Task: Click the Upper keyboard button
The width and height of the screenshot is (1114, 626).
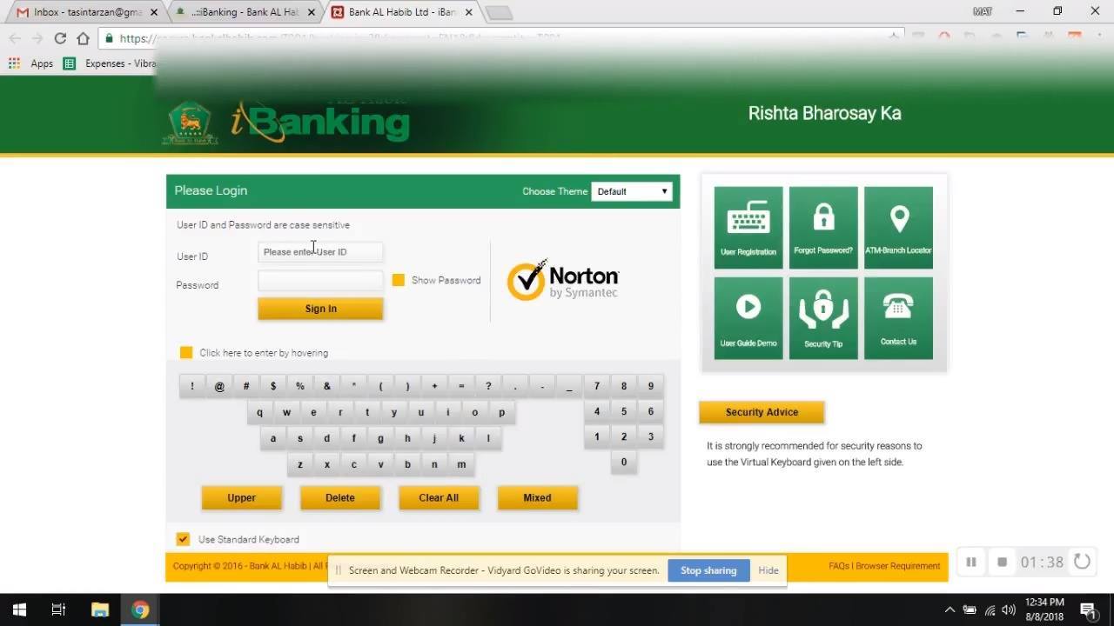Action: [x=241, y=497]
